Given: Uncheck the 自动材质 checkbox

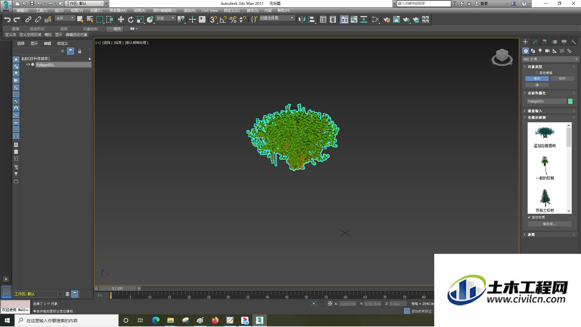Looking at the screenshot, I should click(530, 217).
